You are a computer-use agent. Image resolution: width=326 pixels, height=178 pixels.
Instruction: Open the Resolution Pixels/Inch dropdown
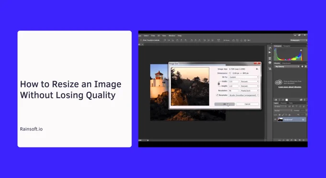(249, 90)
